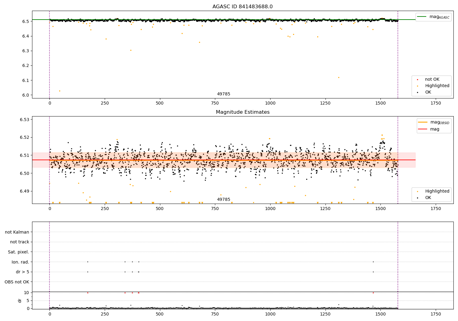
Task: Click the 'OBS not OK' y-axis label
Action: 17,282
